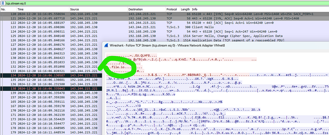Select packet 121 SYN, ACK row

[x=164, y=18]
